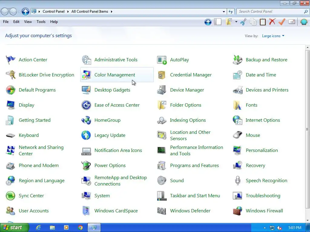
Task: Click the blue Up arrow toolbar icon
Action: pyautogui.click(x=208, y=22)
